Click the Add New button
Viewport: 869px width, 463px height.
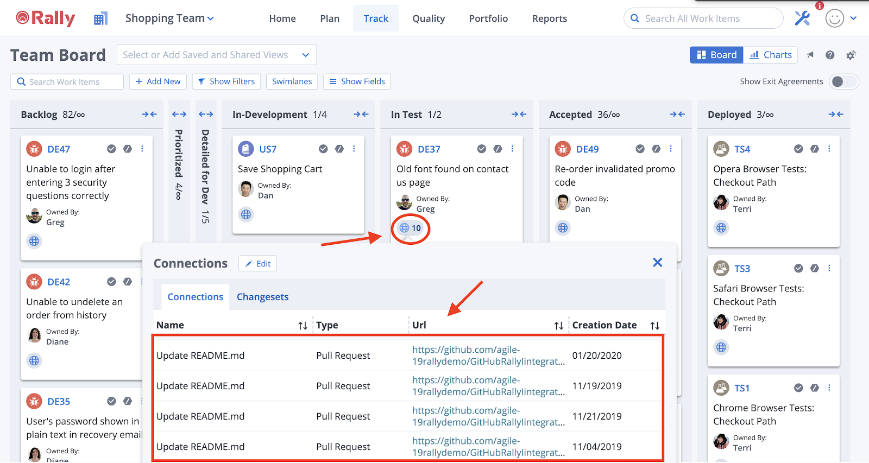[x=158, y=81]
